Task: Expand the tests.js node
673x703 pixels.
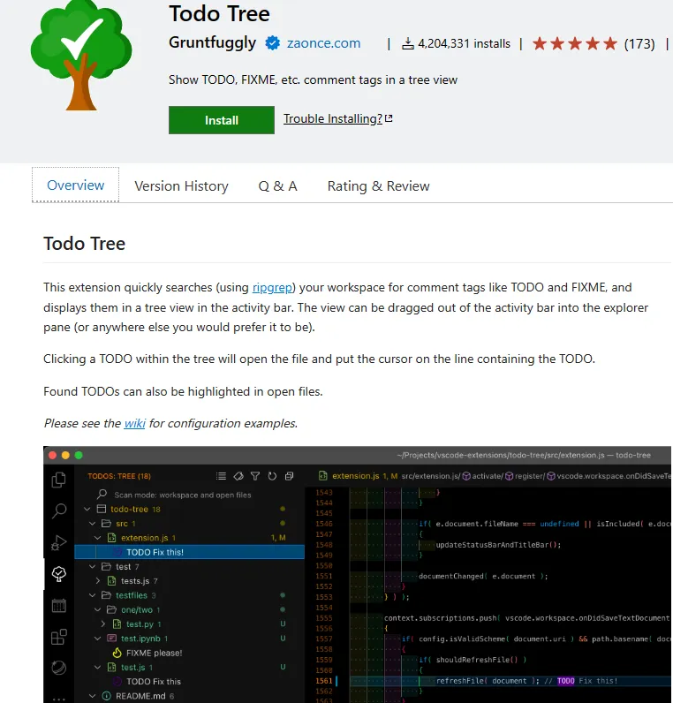Action: [98, 581]
